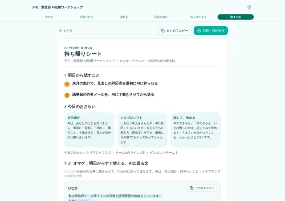This screenshot has width=285, height=201.
Task: Click the subtitle line with たなか・チームA
Action: (120, 61)
